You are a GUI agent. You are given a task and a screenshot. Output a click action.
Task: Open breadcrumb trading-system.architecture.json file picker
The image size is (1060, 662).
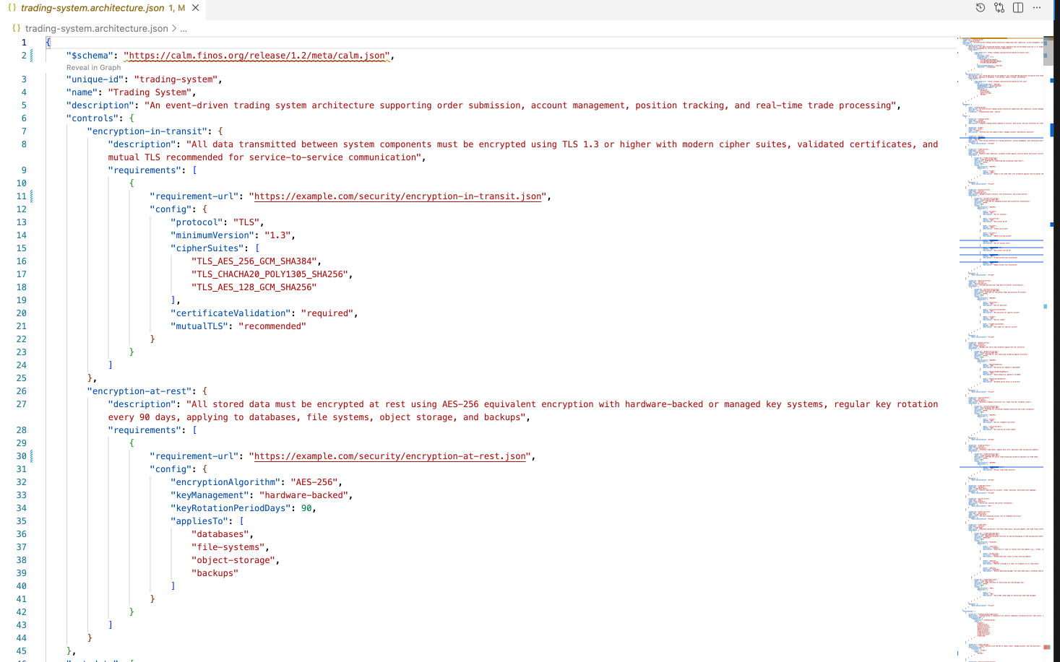click(96, 29)
